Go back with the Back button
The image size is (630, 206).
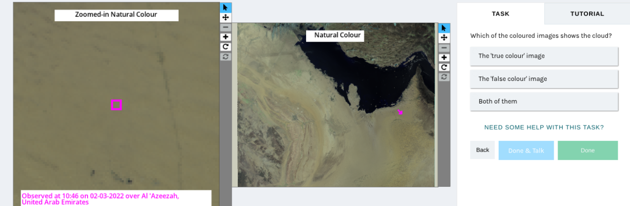click(482, 150)
